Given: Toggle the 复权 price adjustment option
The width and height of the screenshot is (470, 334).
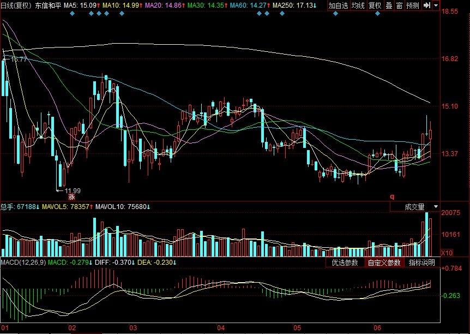Looking at the screenshot, I should [375, 5].
